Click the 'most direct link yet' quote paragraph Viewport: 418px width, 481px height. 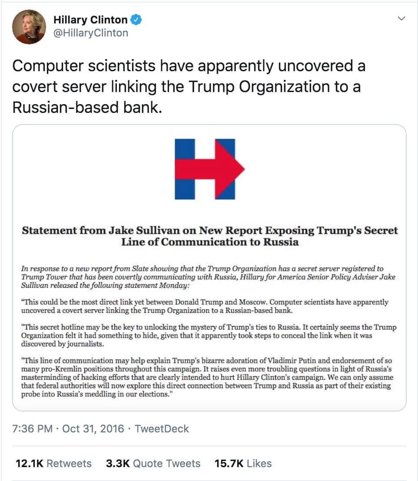click(x=205, y=306)
